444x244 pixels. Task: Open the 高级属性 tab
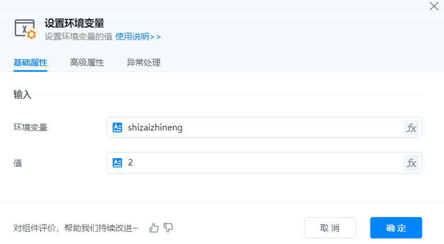[x=87, y=63]
